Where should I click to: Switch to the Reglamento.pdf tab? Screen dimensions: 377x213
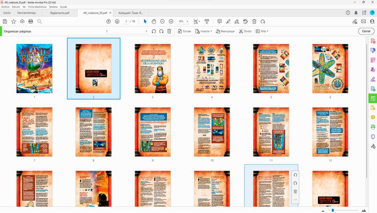pyautogui.click(x=60, y=13)
